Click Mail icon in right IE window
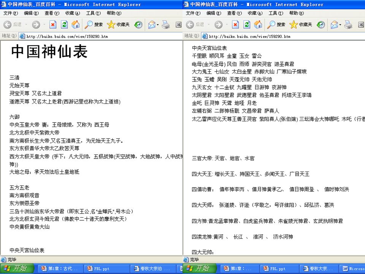 click(x=334, y=24)
